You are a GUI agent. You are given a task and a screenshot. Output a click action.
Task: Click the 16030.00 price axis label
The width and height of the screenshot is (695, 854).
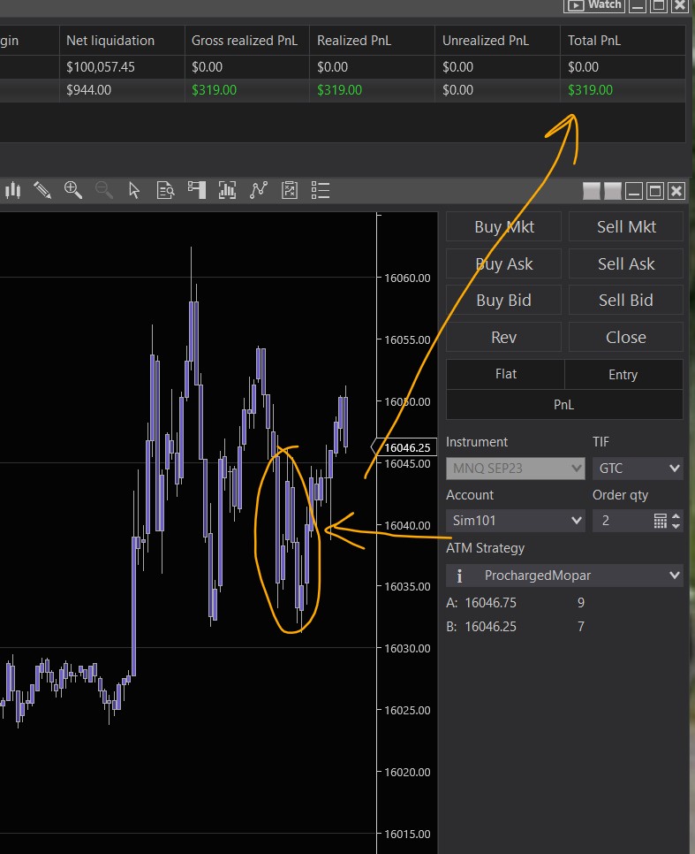[407, 648]
